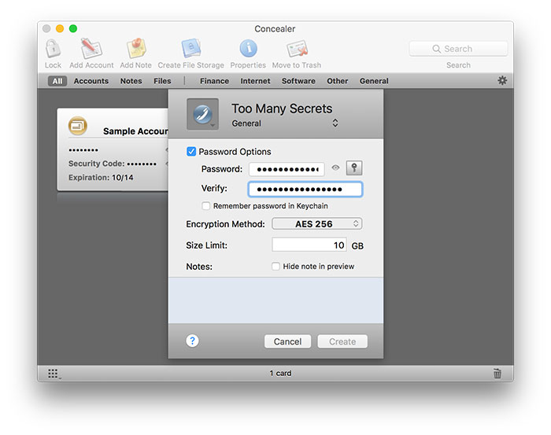Click in the Size Limit field
This screenshot has height=435, width=551.
click(309, 245)
